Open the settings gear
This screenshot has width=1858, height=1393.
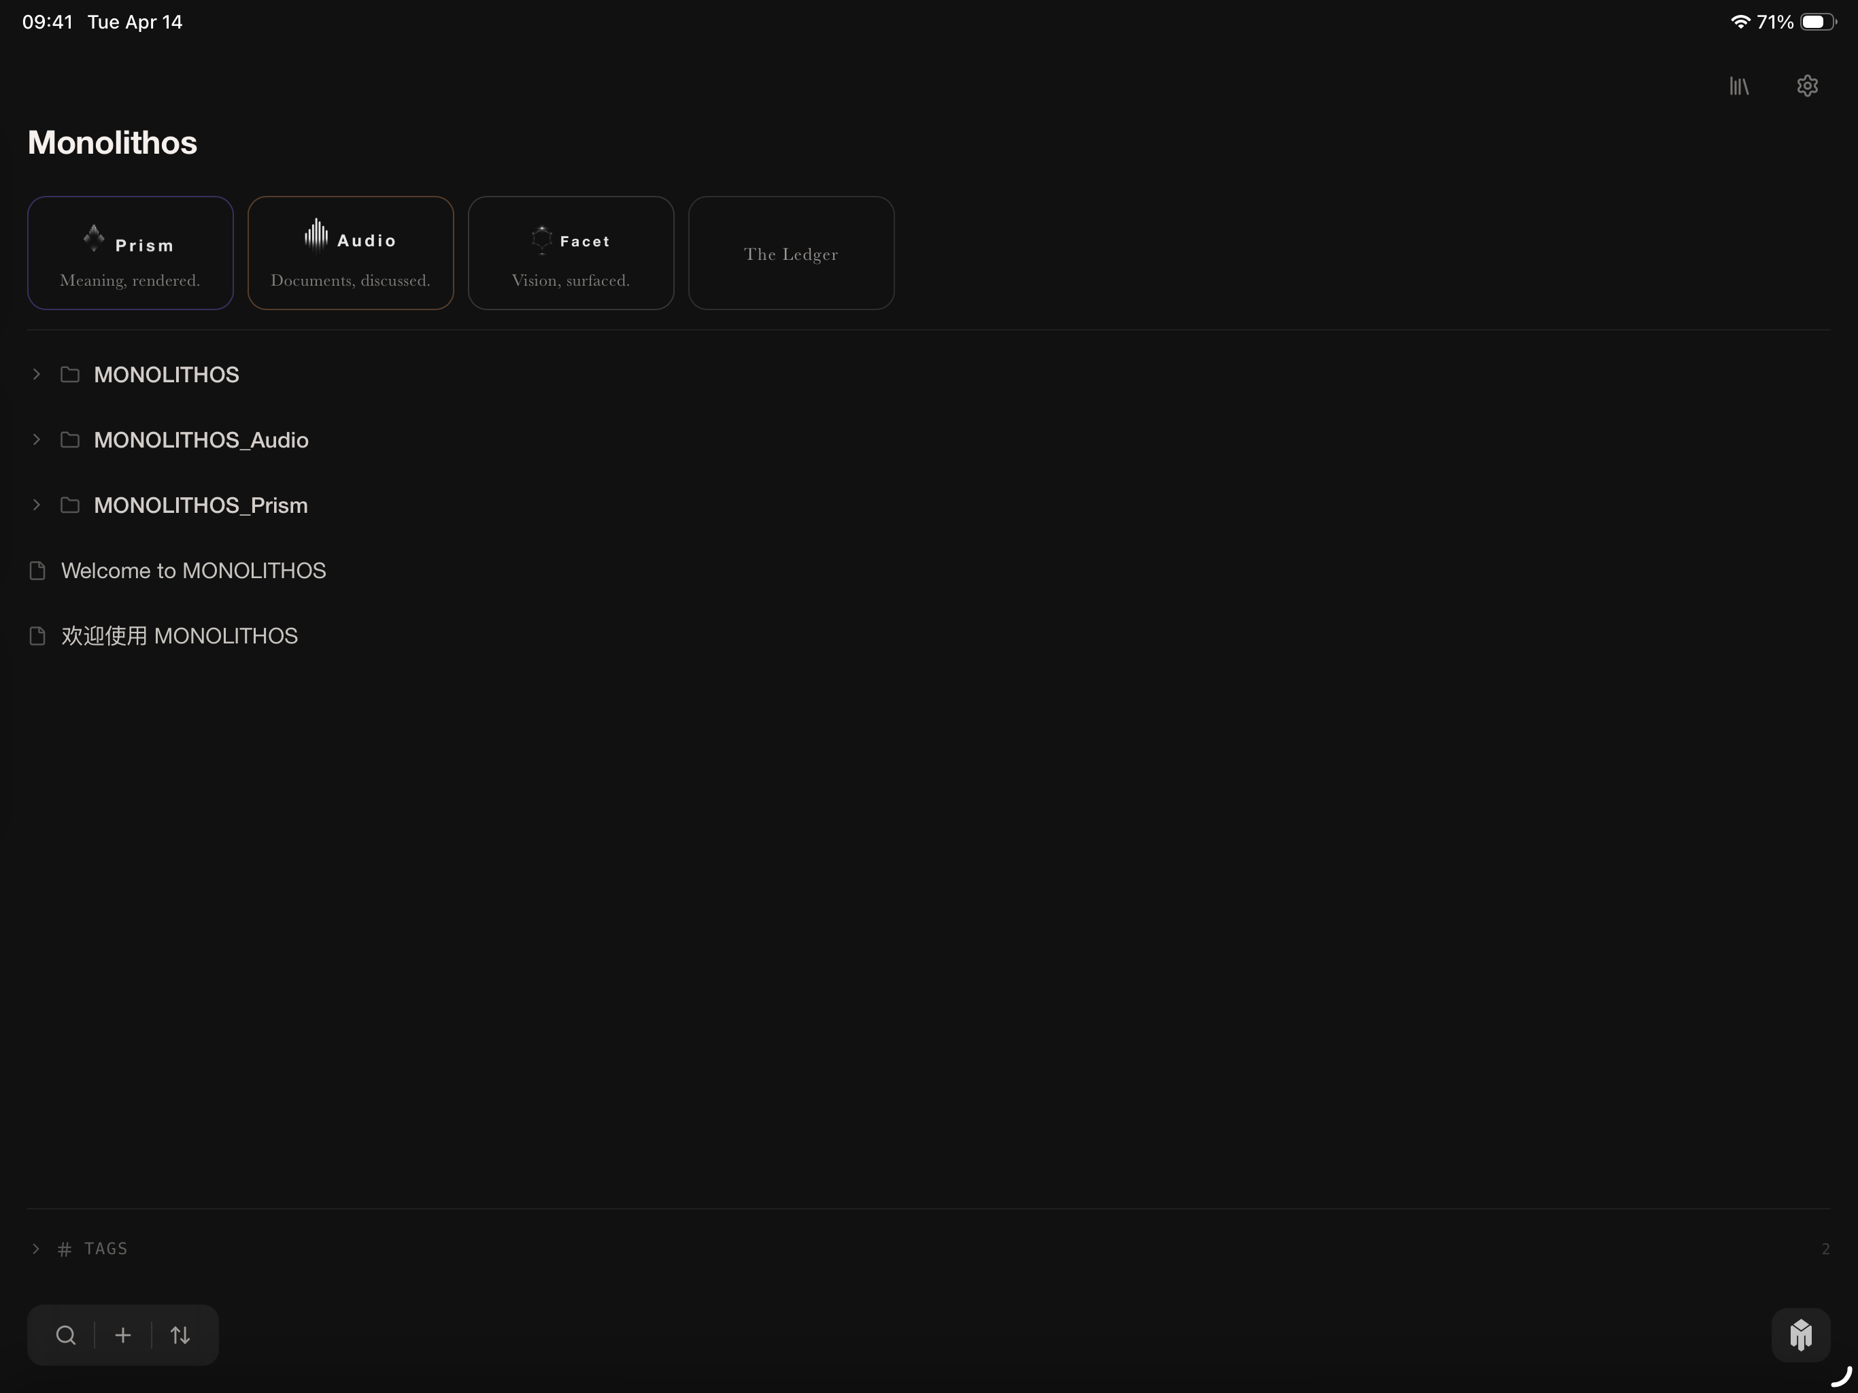[1807, 86]
